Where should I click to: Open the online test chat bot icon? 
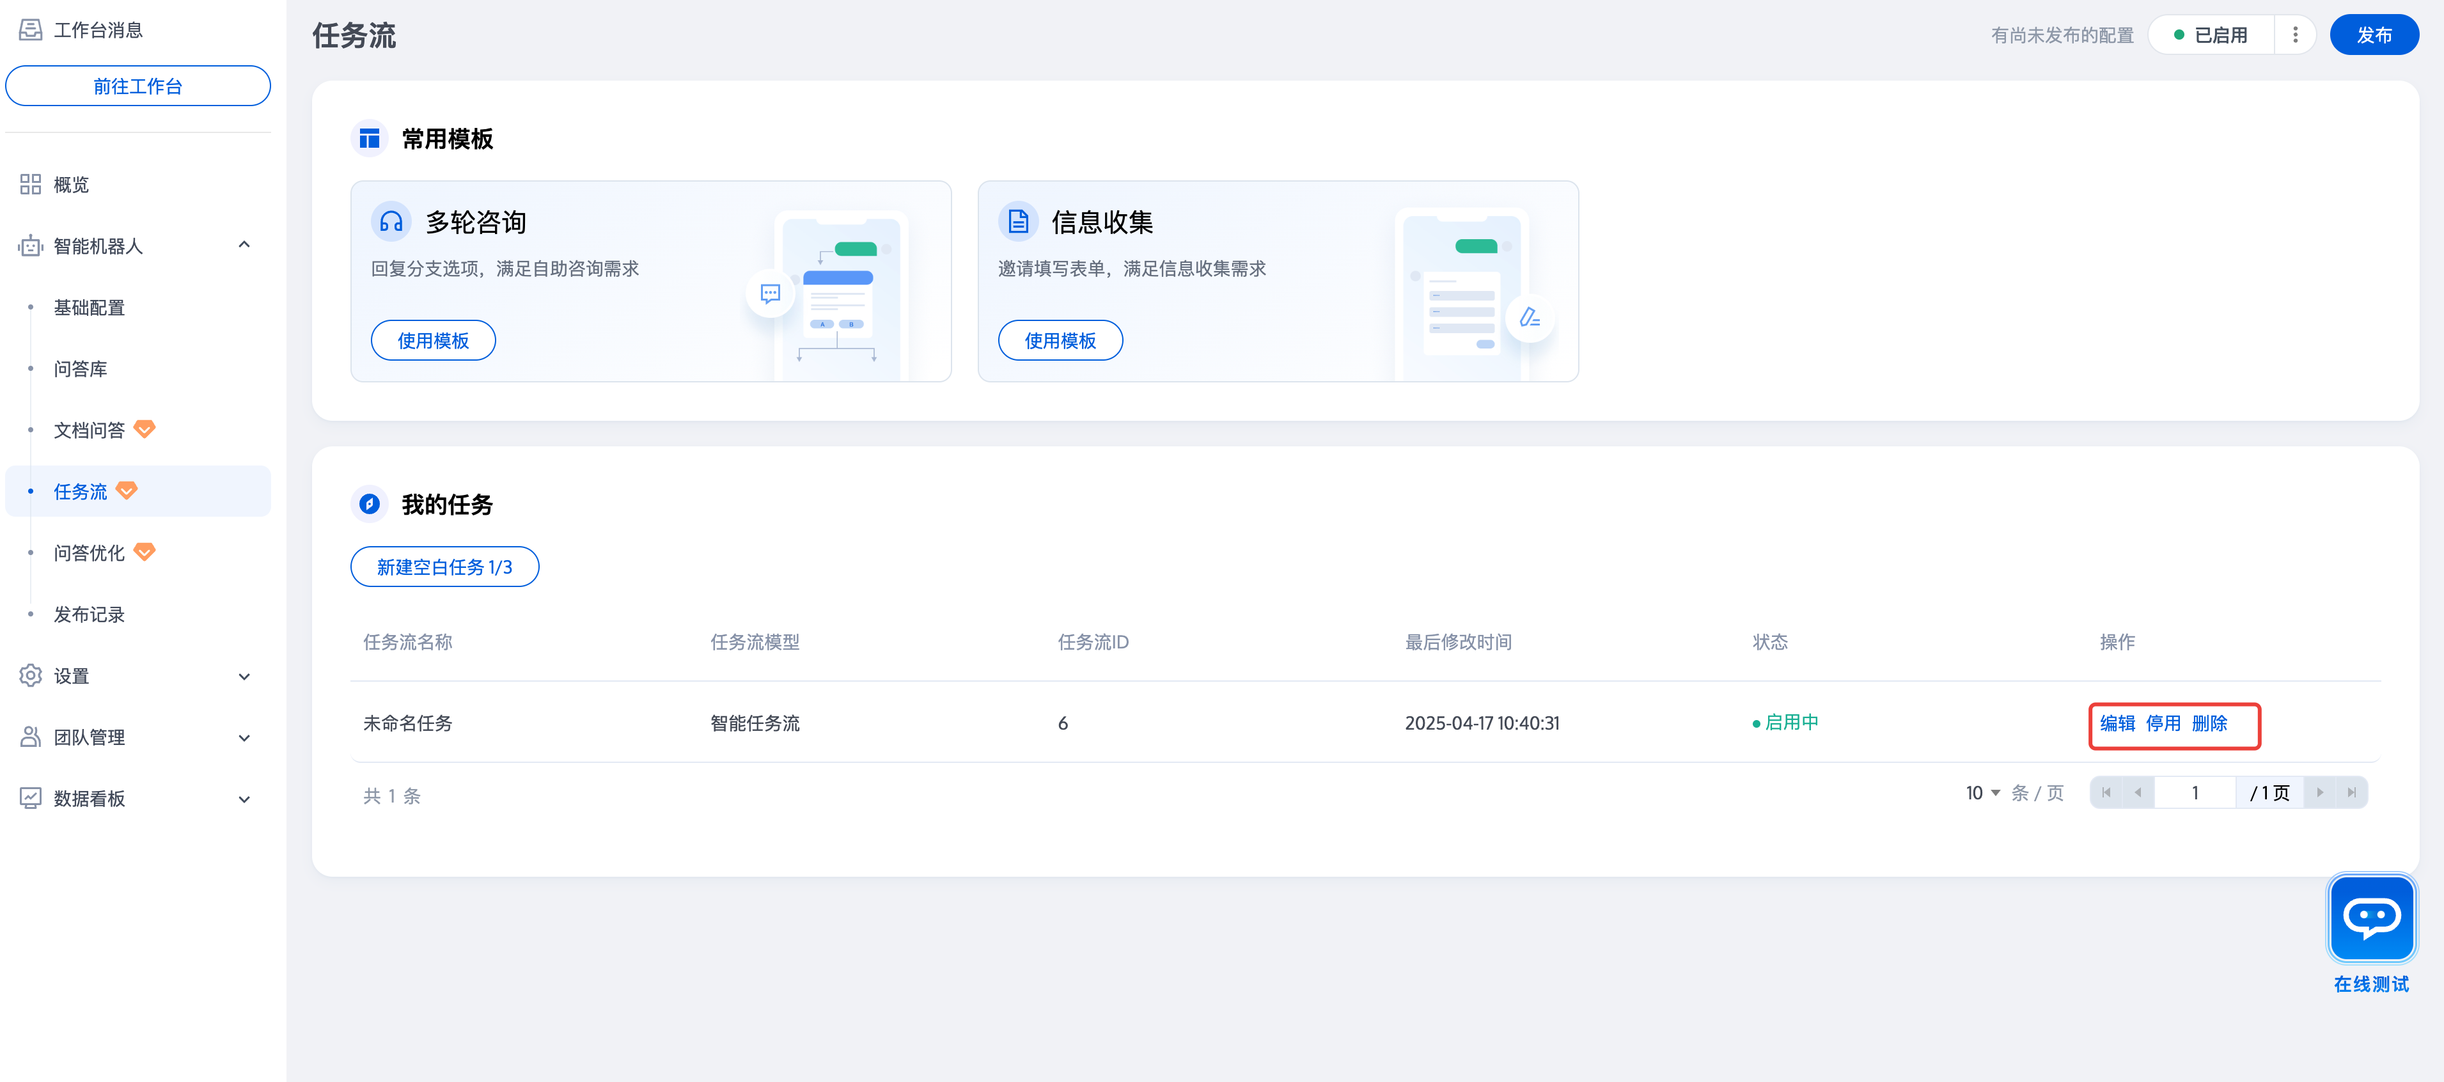2371,918
